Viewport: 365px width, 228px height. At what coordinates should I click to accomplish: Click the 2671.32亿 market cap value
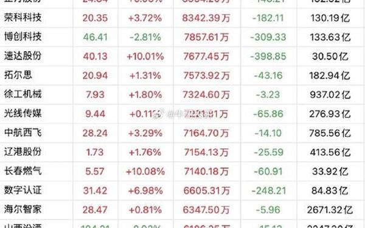click(330, 210)
